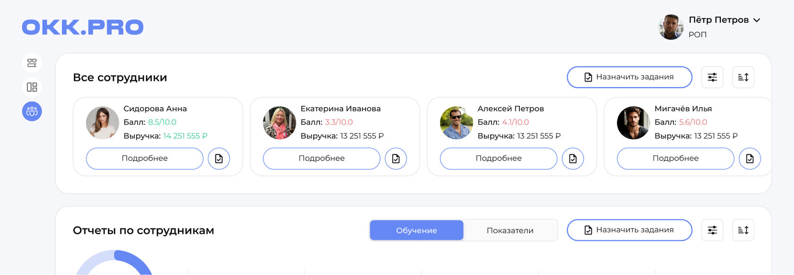Viewport: 794px width, 275px height.
Task: Click score 4.1/10.0
Action: pyautogui.click(x=516, y=122)
